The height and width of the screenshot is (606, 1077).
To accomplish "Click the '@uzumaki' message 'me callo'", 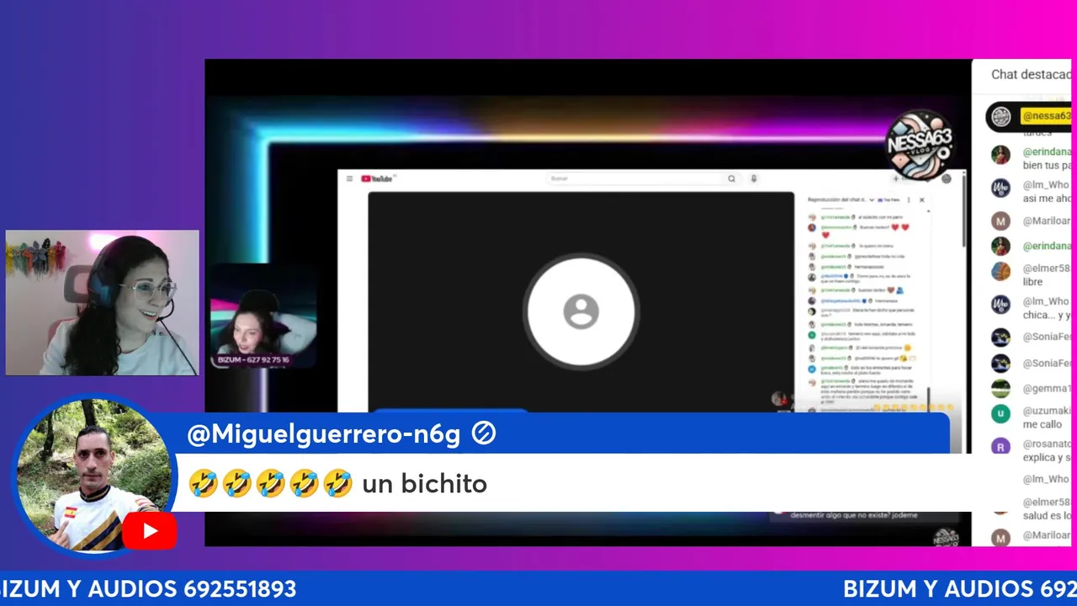I will tap(1042, 425).
